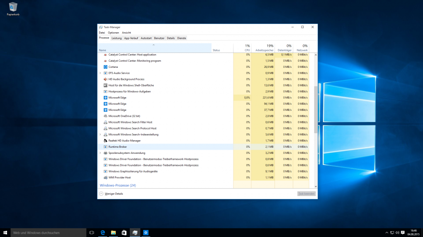Select the Microsoft Edge icon using 37,7 MB

105,110
